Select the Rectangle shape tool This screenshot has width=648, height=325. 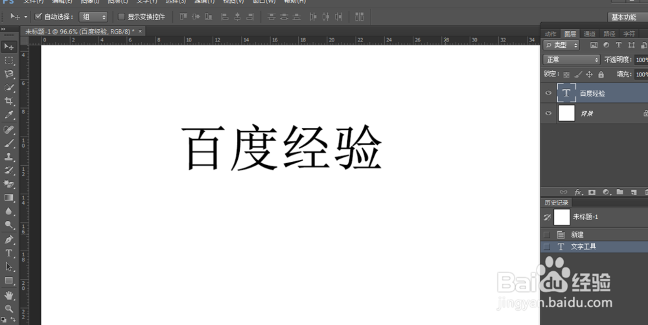pos(8,281)
